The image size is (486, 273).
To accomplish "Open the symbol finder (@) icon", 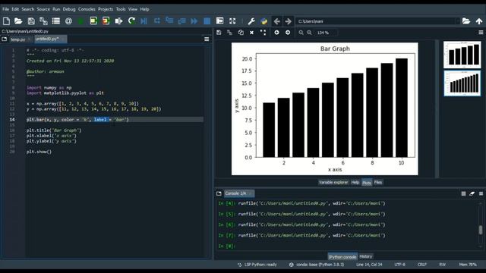I will [68, 21].
